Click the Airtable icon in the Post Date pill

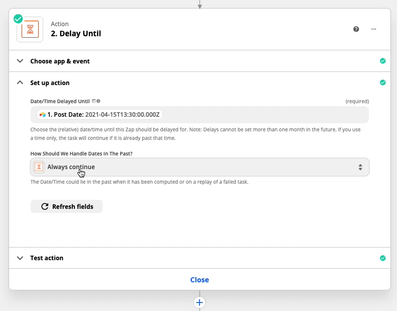pyautogui.click(x=43, y=115)
